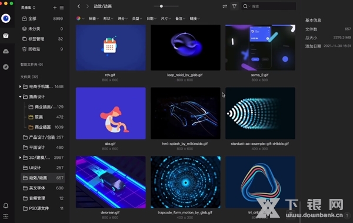Viewport: 353px width, 223px height.
Task: Toggle the filter funnel button
Action: (234, 6)
